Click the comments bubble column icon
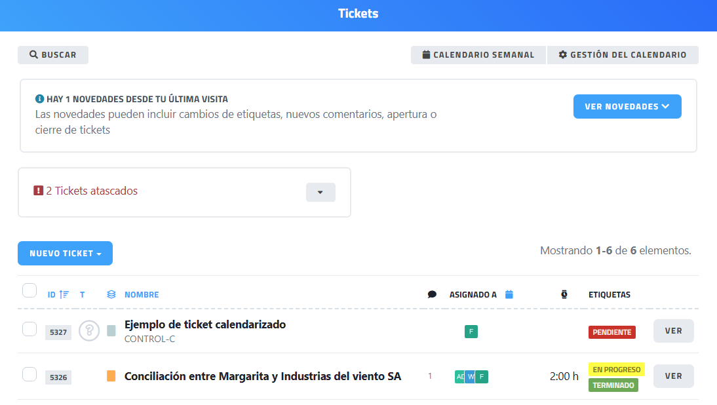 (x=432, y=294)
